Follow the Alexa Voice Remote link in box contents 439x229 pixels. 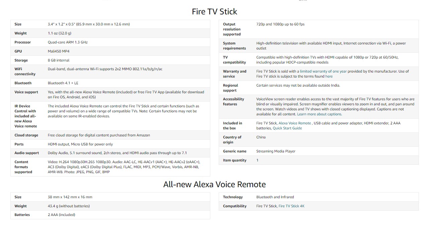click(x=295, y=123)
